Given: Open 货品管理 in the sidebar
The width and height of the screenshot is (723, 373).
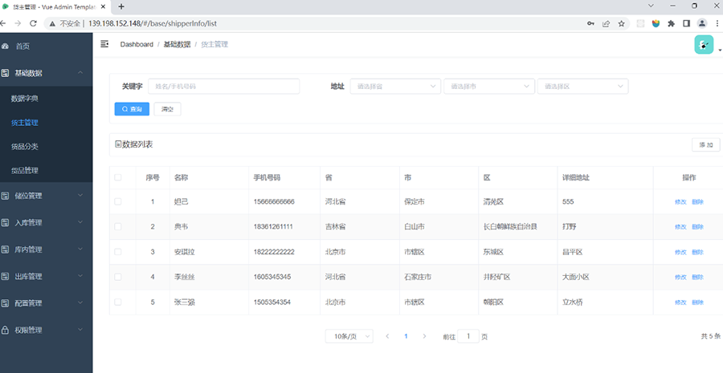Looking at the screenshot, I should pos(24,170).
